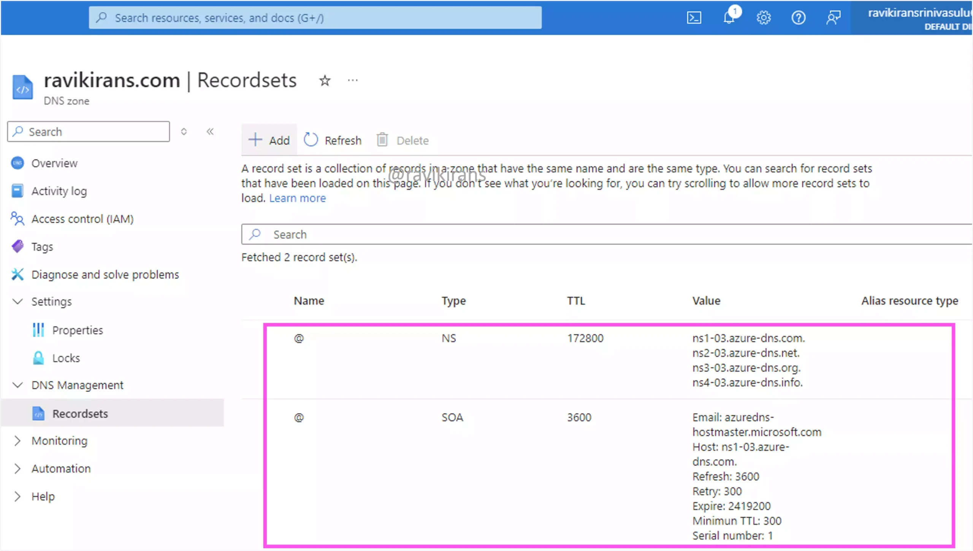Click the Value column header
Screen dimensions: 973x551
706,301
